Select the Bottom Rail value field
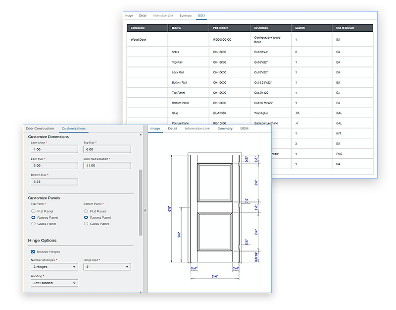Viewport: 396px width, 310px height. (53, 182)
